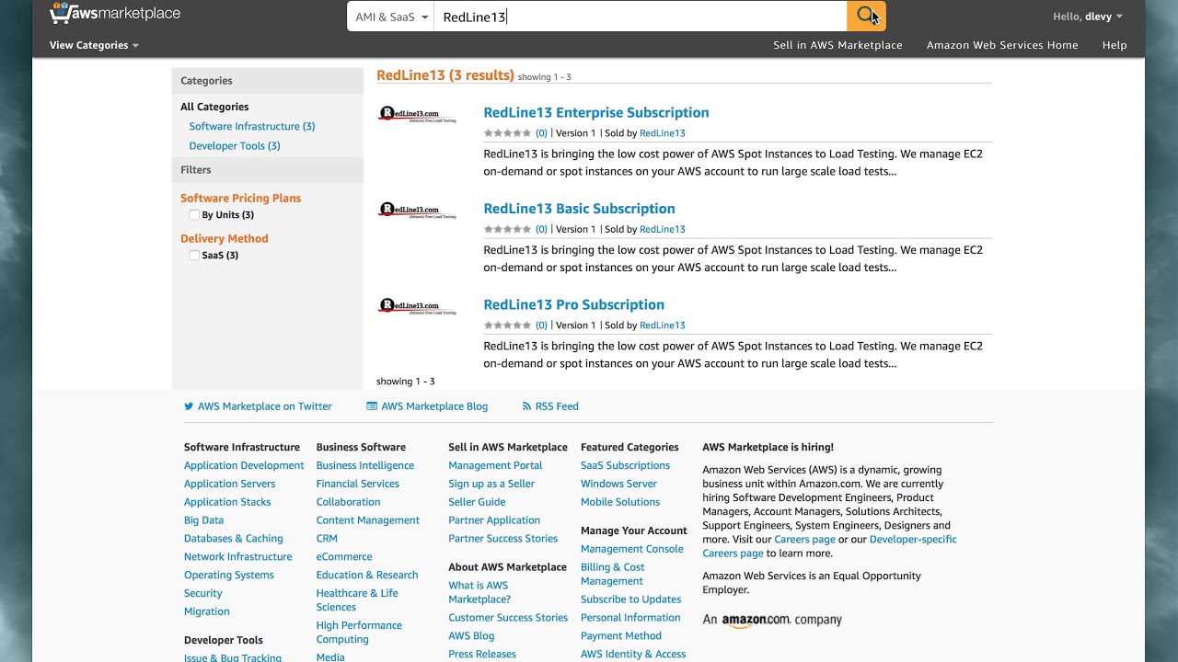
Task: Open the Partner Success Stories link
Action: pos(503,539)
